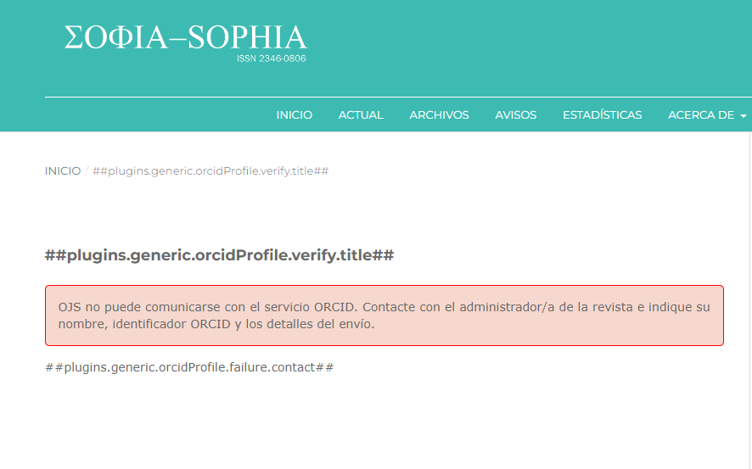Click the ΣΟΦΙΑ–SOPHIA journal logo
The width and height of the screenshot is (752, 469).
click(185, 41)
